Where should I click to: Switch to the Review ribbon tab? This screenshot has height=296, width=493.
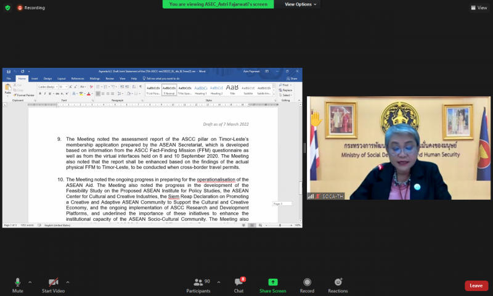110,78
